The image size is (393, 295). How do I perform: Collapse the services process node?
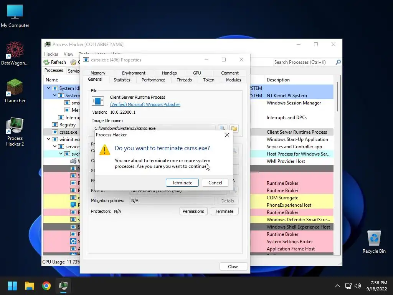(x=54, y=146)
